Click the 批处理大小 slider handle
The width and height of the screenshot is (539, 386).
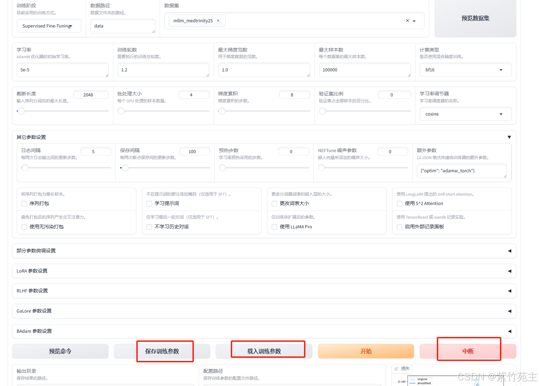121,111
